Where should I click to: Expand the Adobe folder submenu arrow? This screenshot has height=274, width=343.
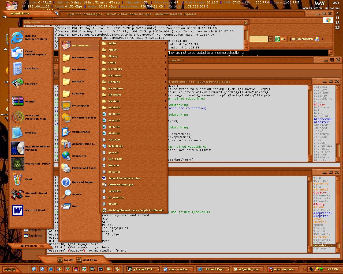pyautogui.click(x=166, y=43)
